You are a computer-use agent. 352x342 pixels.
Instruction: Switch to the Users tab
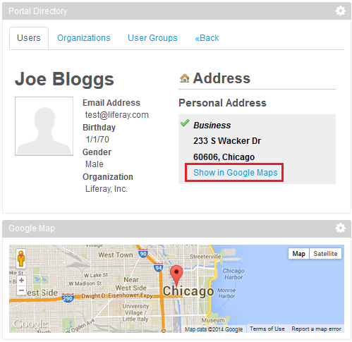coord(29,38)
